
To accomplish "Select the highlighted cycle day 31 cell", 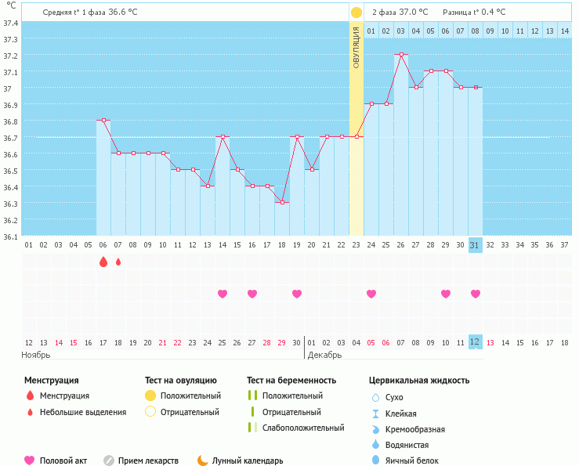I will point(475,244).
